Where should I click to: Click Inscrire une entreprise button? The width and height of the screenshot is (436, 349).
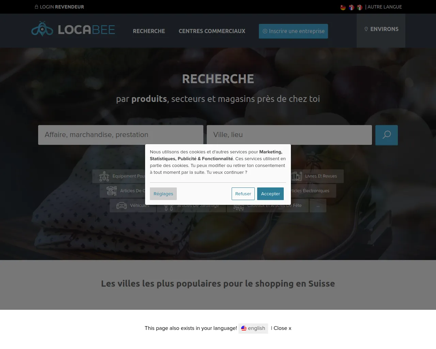[293, 31]
